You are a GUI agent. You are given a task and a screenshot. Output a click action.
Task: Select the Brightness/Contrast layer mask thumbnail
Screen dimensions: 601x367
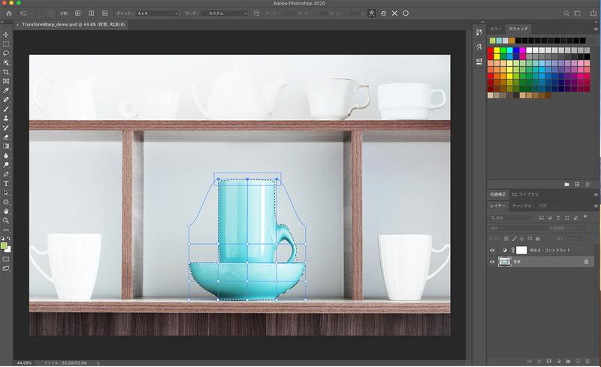[521, 250]
